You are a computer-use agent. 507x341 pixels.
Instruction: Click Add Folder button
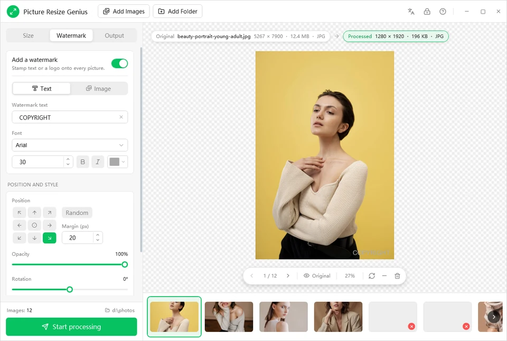(x=177, y=11)
